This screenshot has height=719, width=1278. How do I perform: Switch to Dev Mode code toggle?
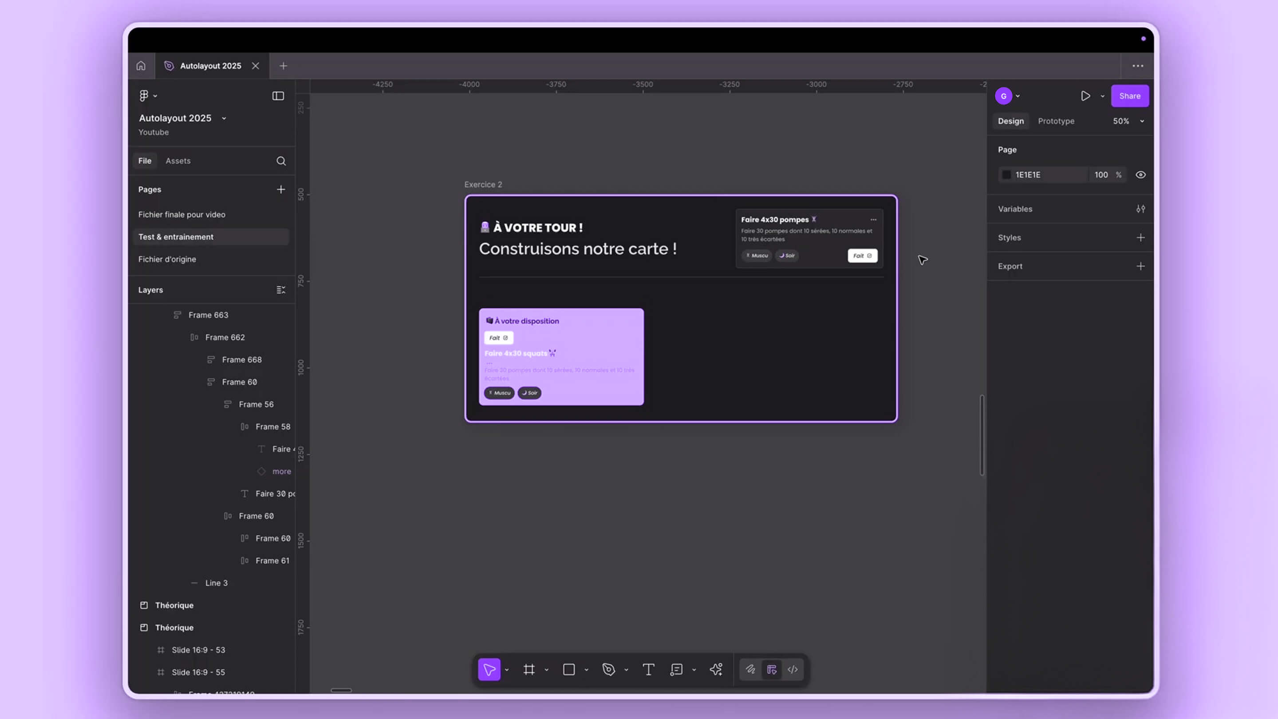pyautogui.click(x=793, y=669)
